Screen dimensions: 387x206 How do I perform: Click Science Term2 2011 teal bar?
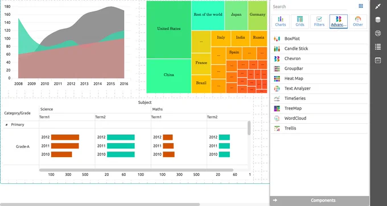(121, 146)
